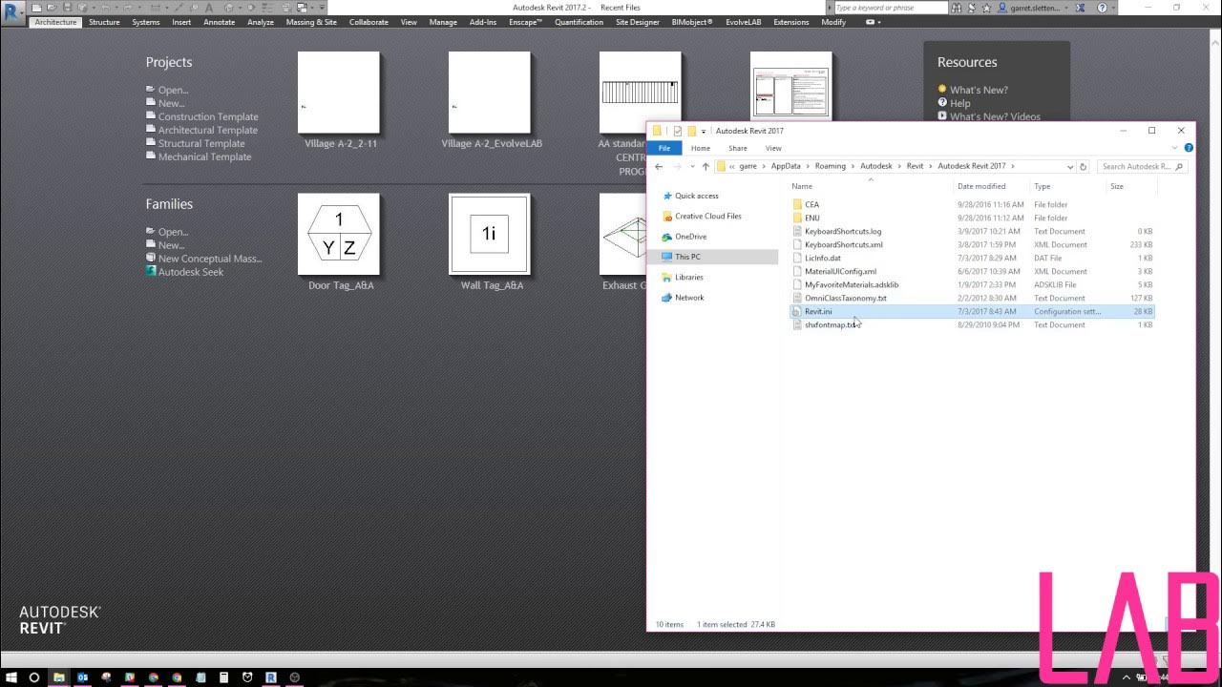
Task: Click New Conceptual Mass link under Families
Action: 209,259
